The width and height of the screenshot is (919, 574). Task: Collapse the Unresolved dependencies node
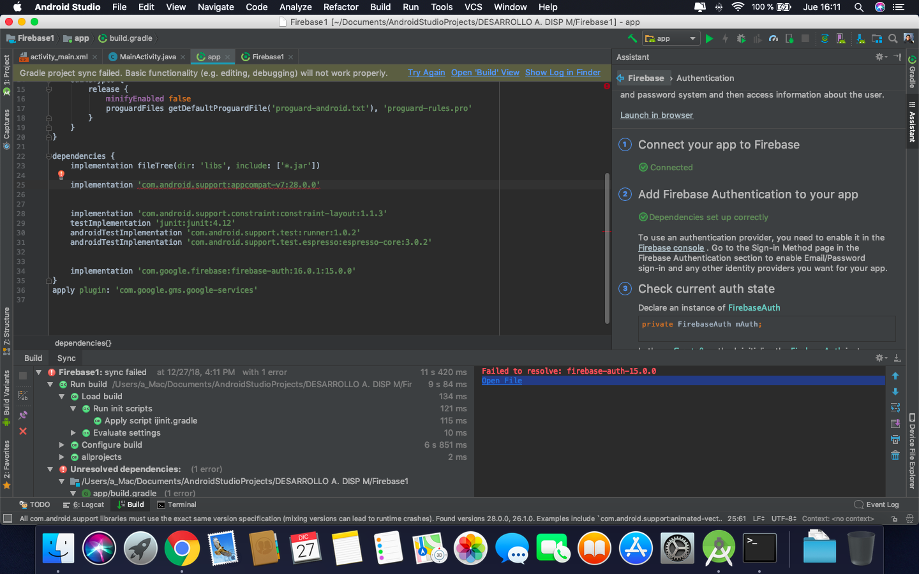pyautogui.click(x=50, y=469)
